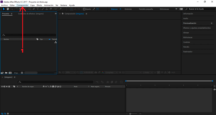216x115 pixels.
Task: Toggle the eye video column header
Action: click(x=2, y=86)
